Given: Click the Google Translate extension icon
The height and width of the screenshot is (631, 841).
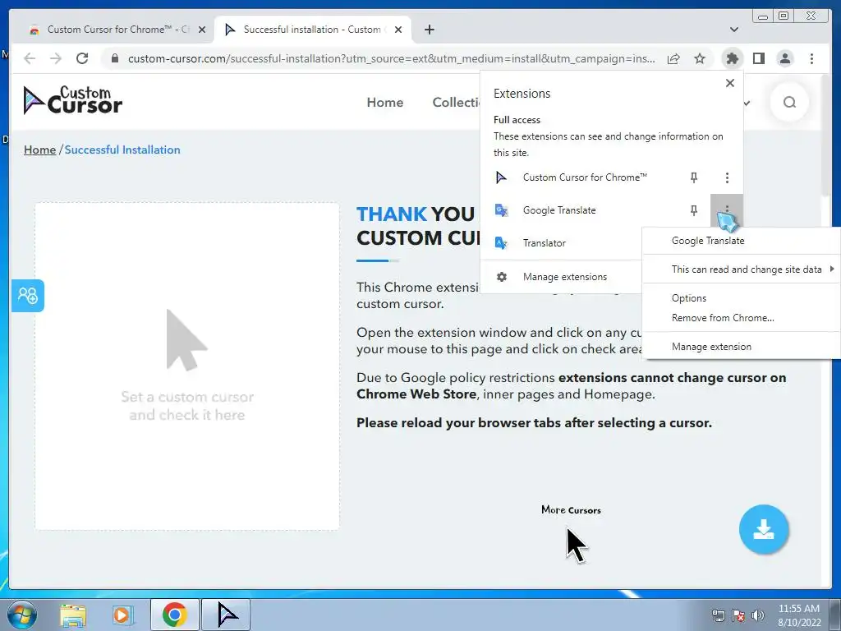Looking at the screenshot, I should [501, 210].
